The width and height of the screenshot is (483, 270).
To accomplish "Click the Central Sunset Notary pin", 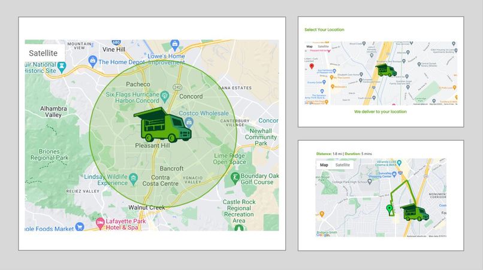I will tap(419, 64).
